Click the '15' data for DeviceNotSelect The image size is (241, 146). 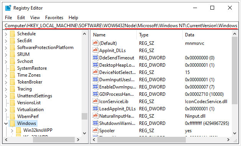pyautogui.click(x=187, y=72)
